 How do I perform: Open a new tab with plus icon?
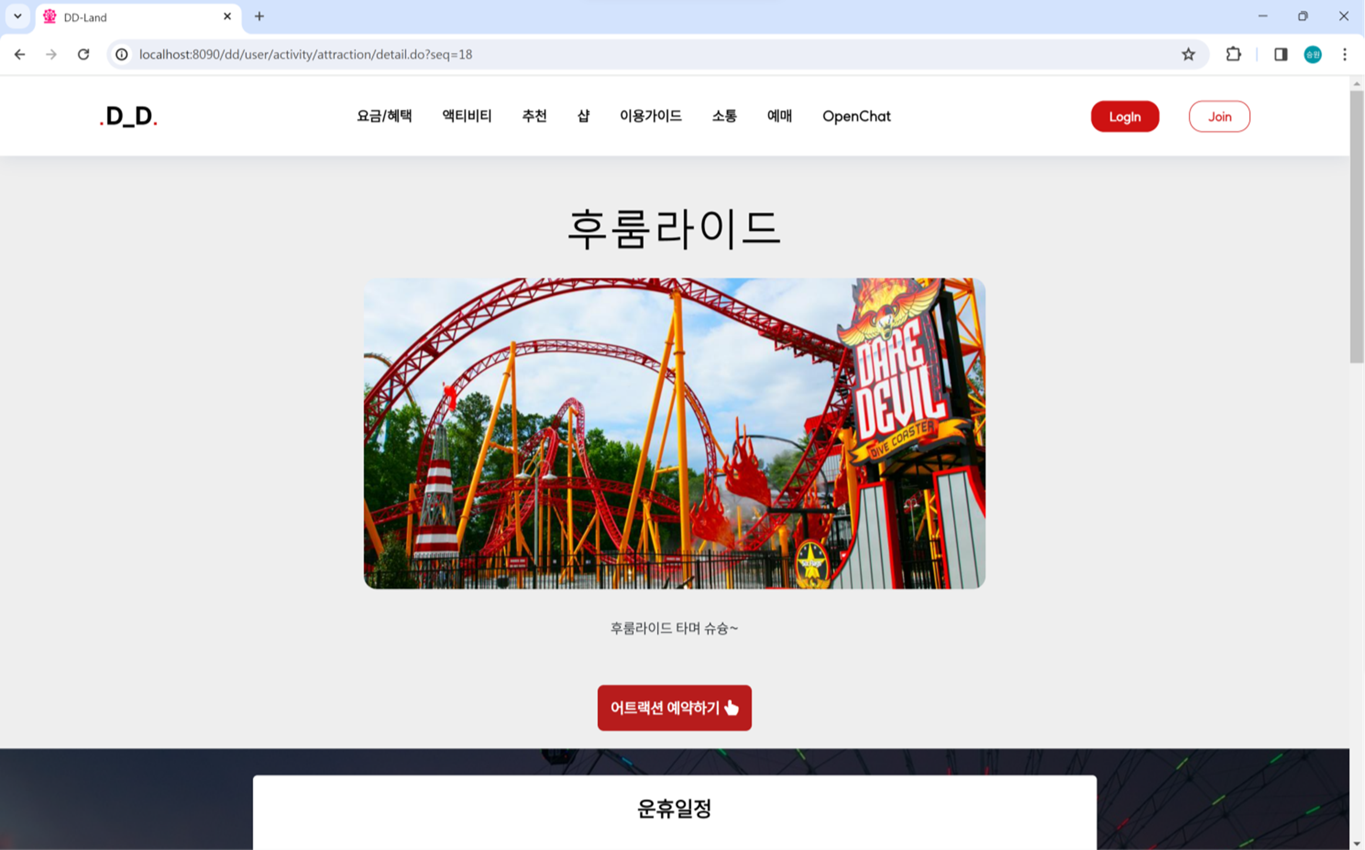259,16
